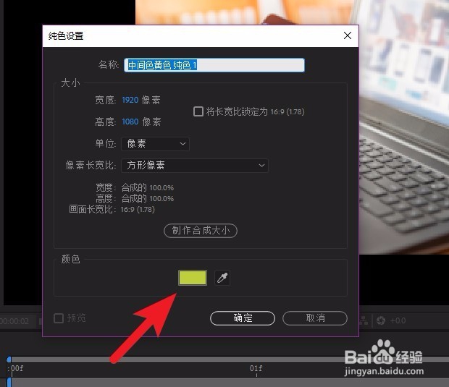Viewport: 449px width, 387px height.
Task: Open the 单位 units dropdown
Action: click(155, 143)
